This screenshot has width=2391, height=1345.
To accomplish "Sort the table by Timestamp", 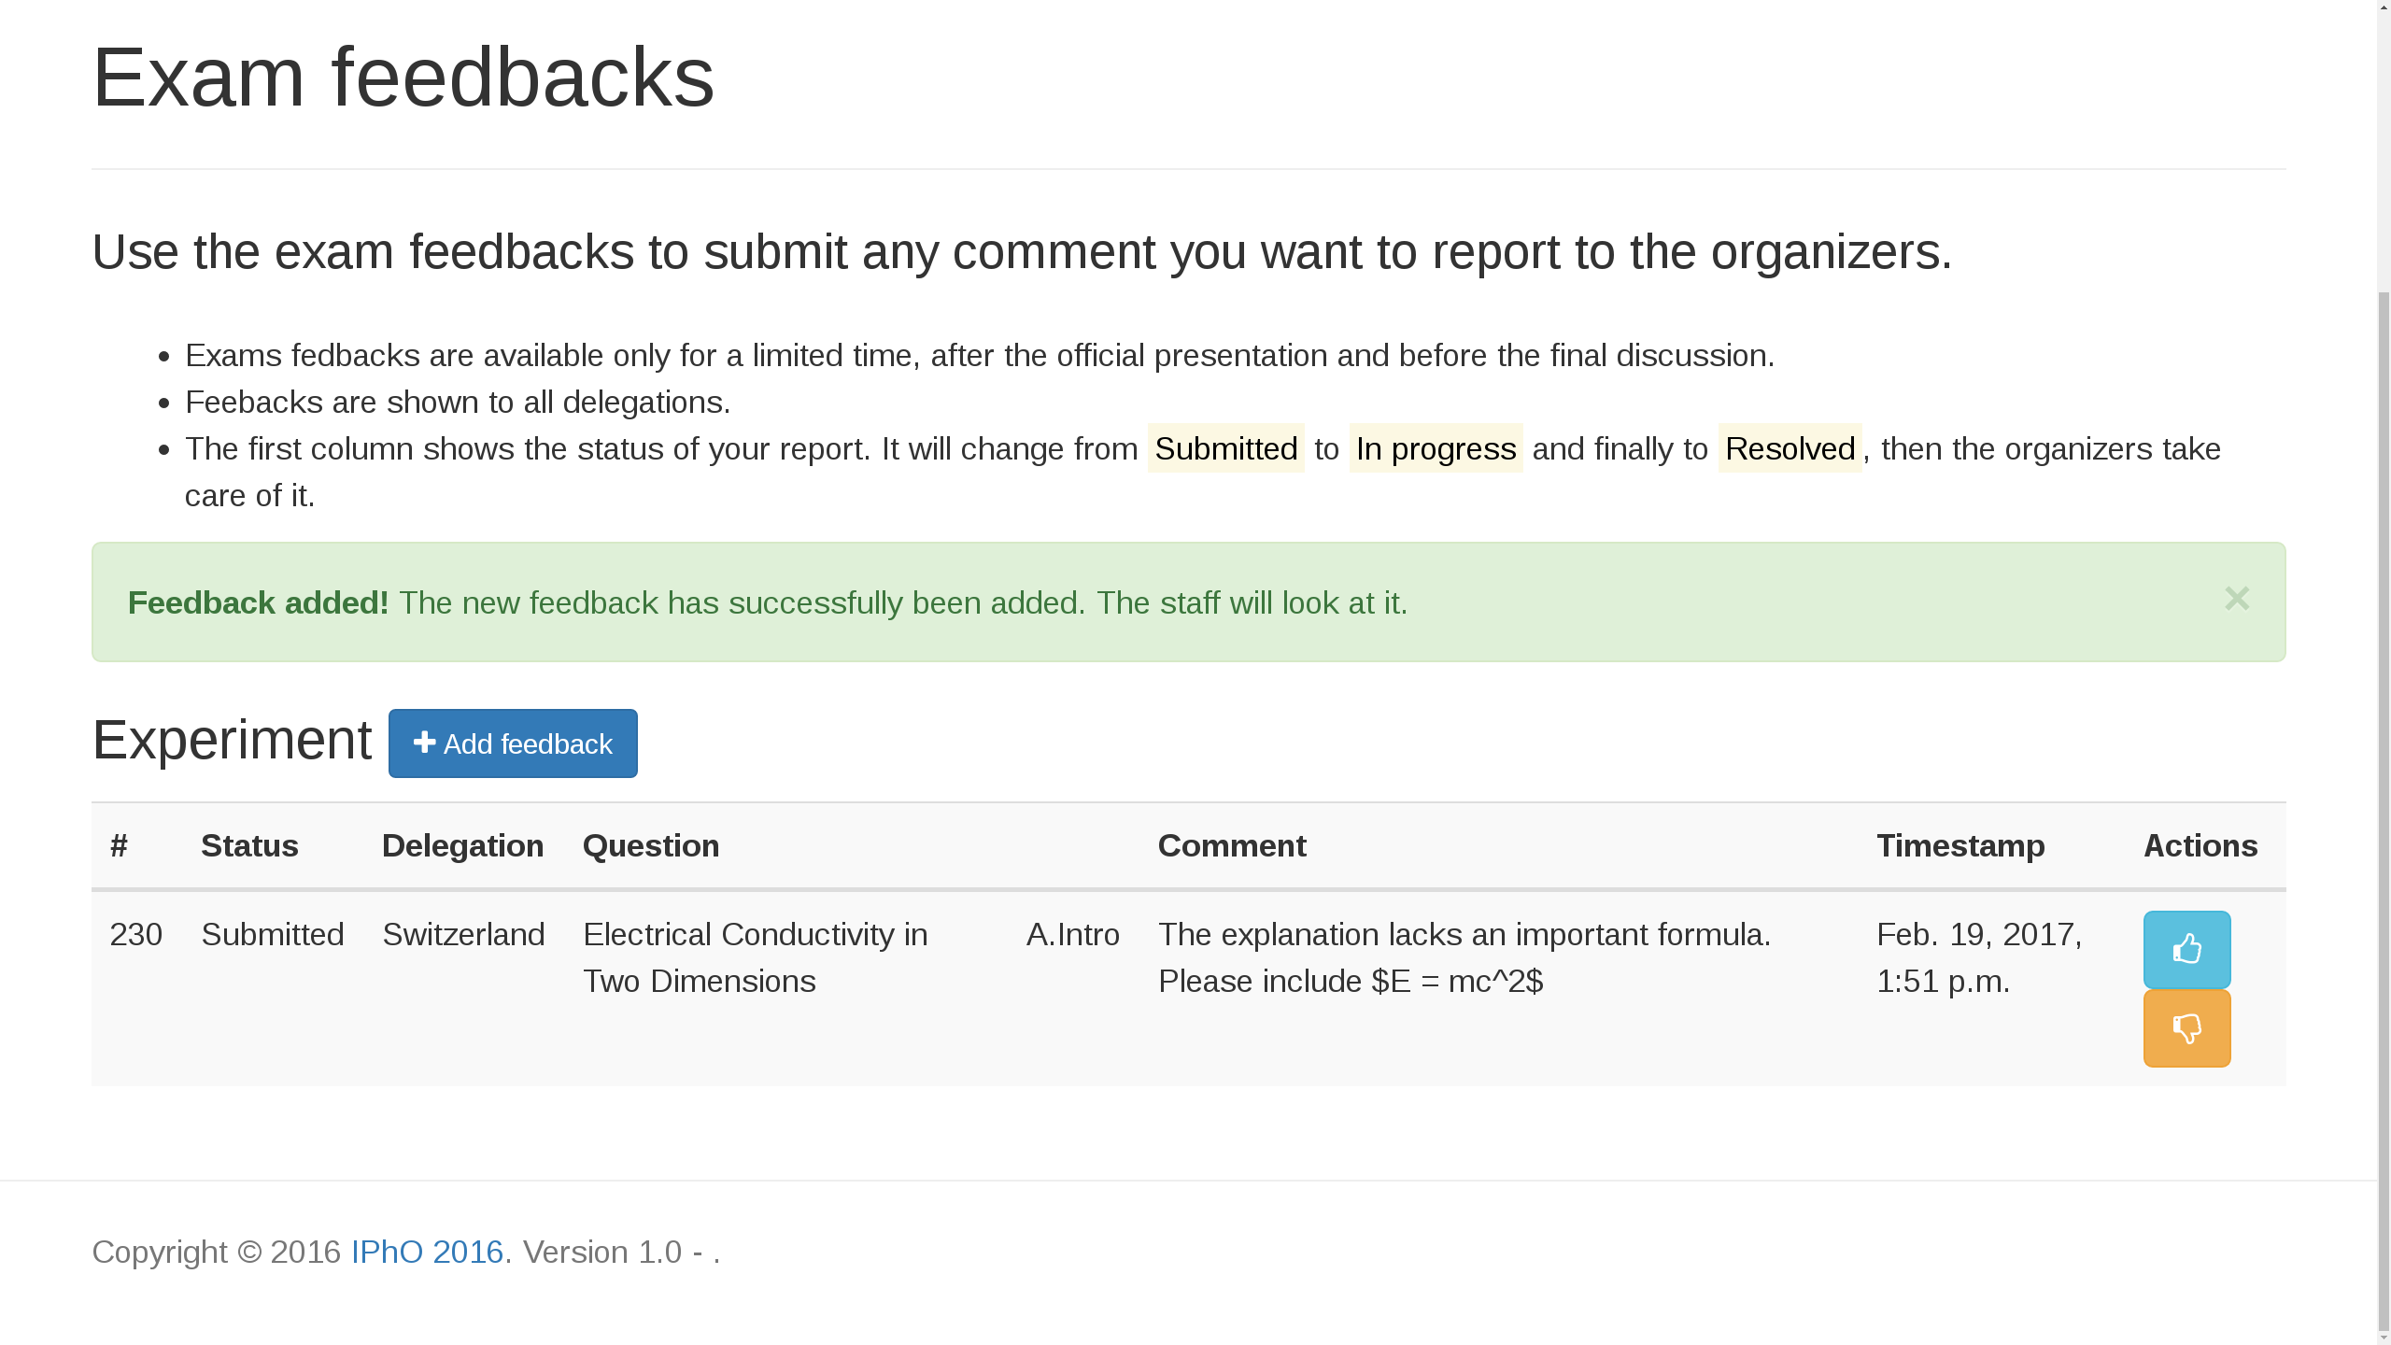I will (1960, 845).
